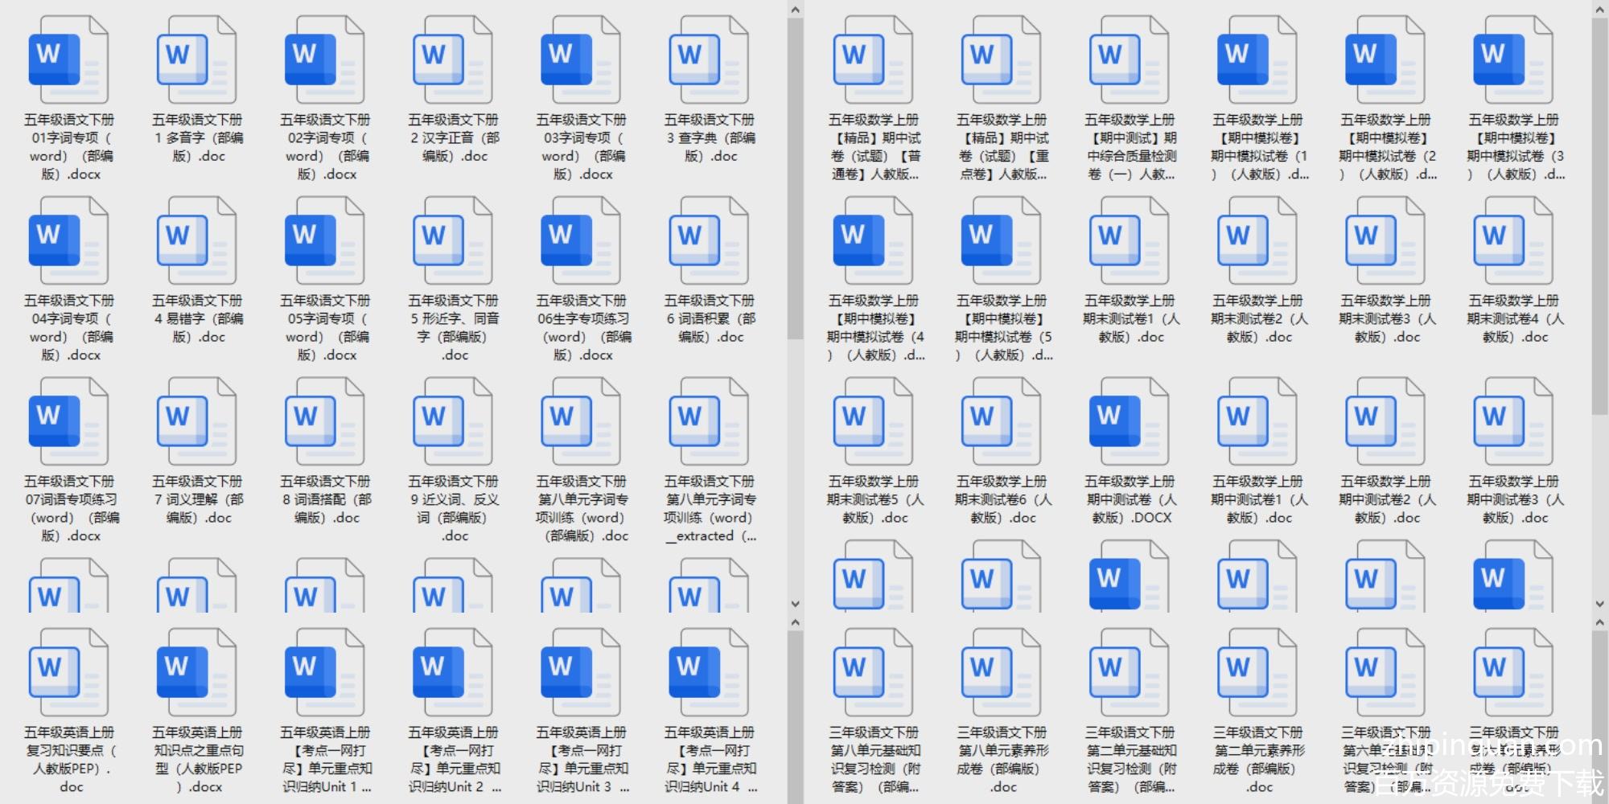
Task: Click the scrollbar thumb of 五年级数学上册 pane
Action: (x=1600, y=216)
